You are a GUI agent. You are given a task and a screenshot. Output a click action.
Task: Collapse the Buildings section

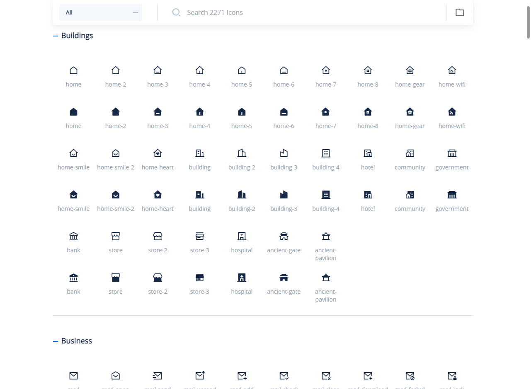coord(56,36)
